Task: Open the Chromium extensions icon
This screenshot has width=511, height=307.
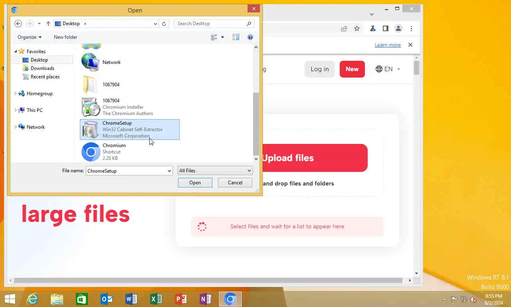Action: pos(372,28)
